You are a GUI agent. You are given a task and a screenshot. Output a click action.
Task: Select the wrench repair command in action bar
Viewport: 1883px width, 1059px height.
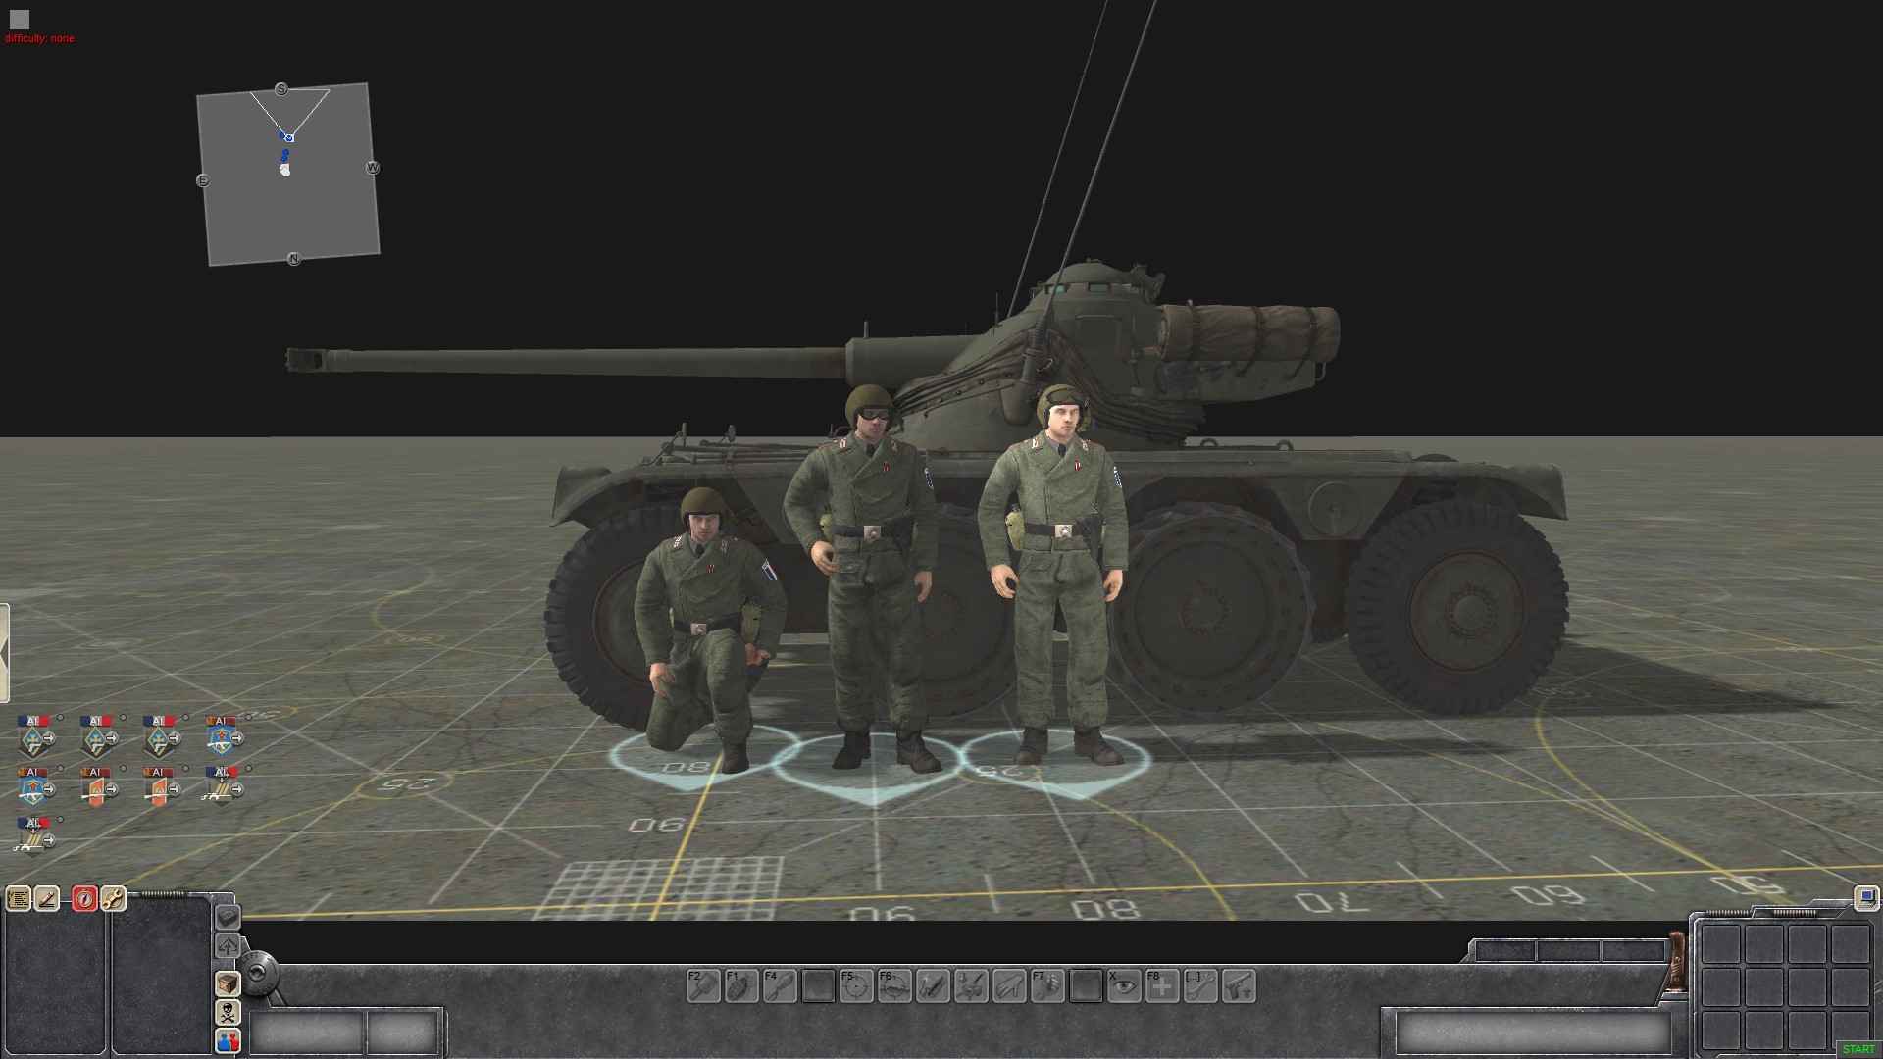click(1200, 985)
